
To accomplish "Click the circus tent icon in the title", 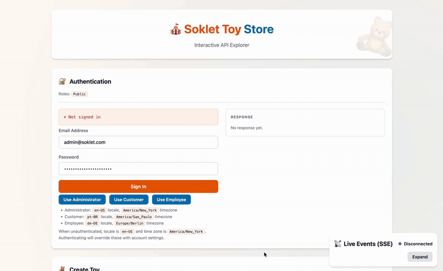I will point(176,30).
